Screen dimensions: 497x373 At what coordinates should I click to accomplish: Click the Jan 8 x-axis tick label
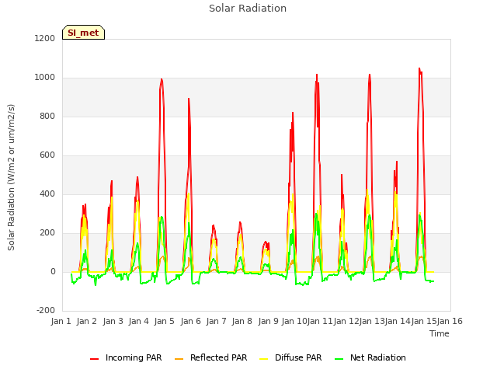242,321
